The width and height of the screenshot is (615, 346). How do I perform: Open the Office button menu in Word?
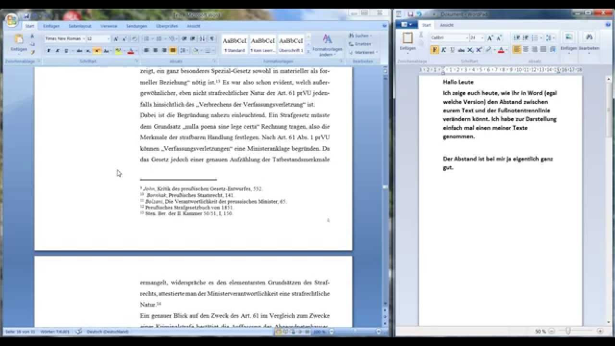12,19
